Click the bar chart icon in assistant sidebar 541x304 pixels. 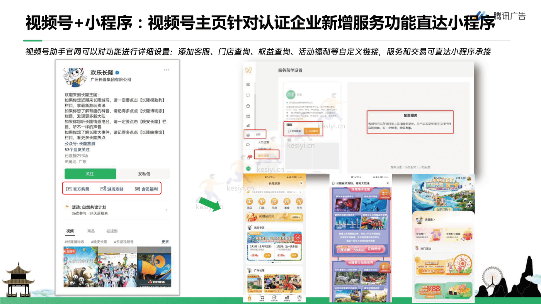pos(248,126)
